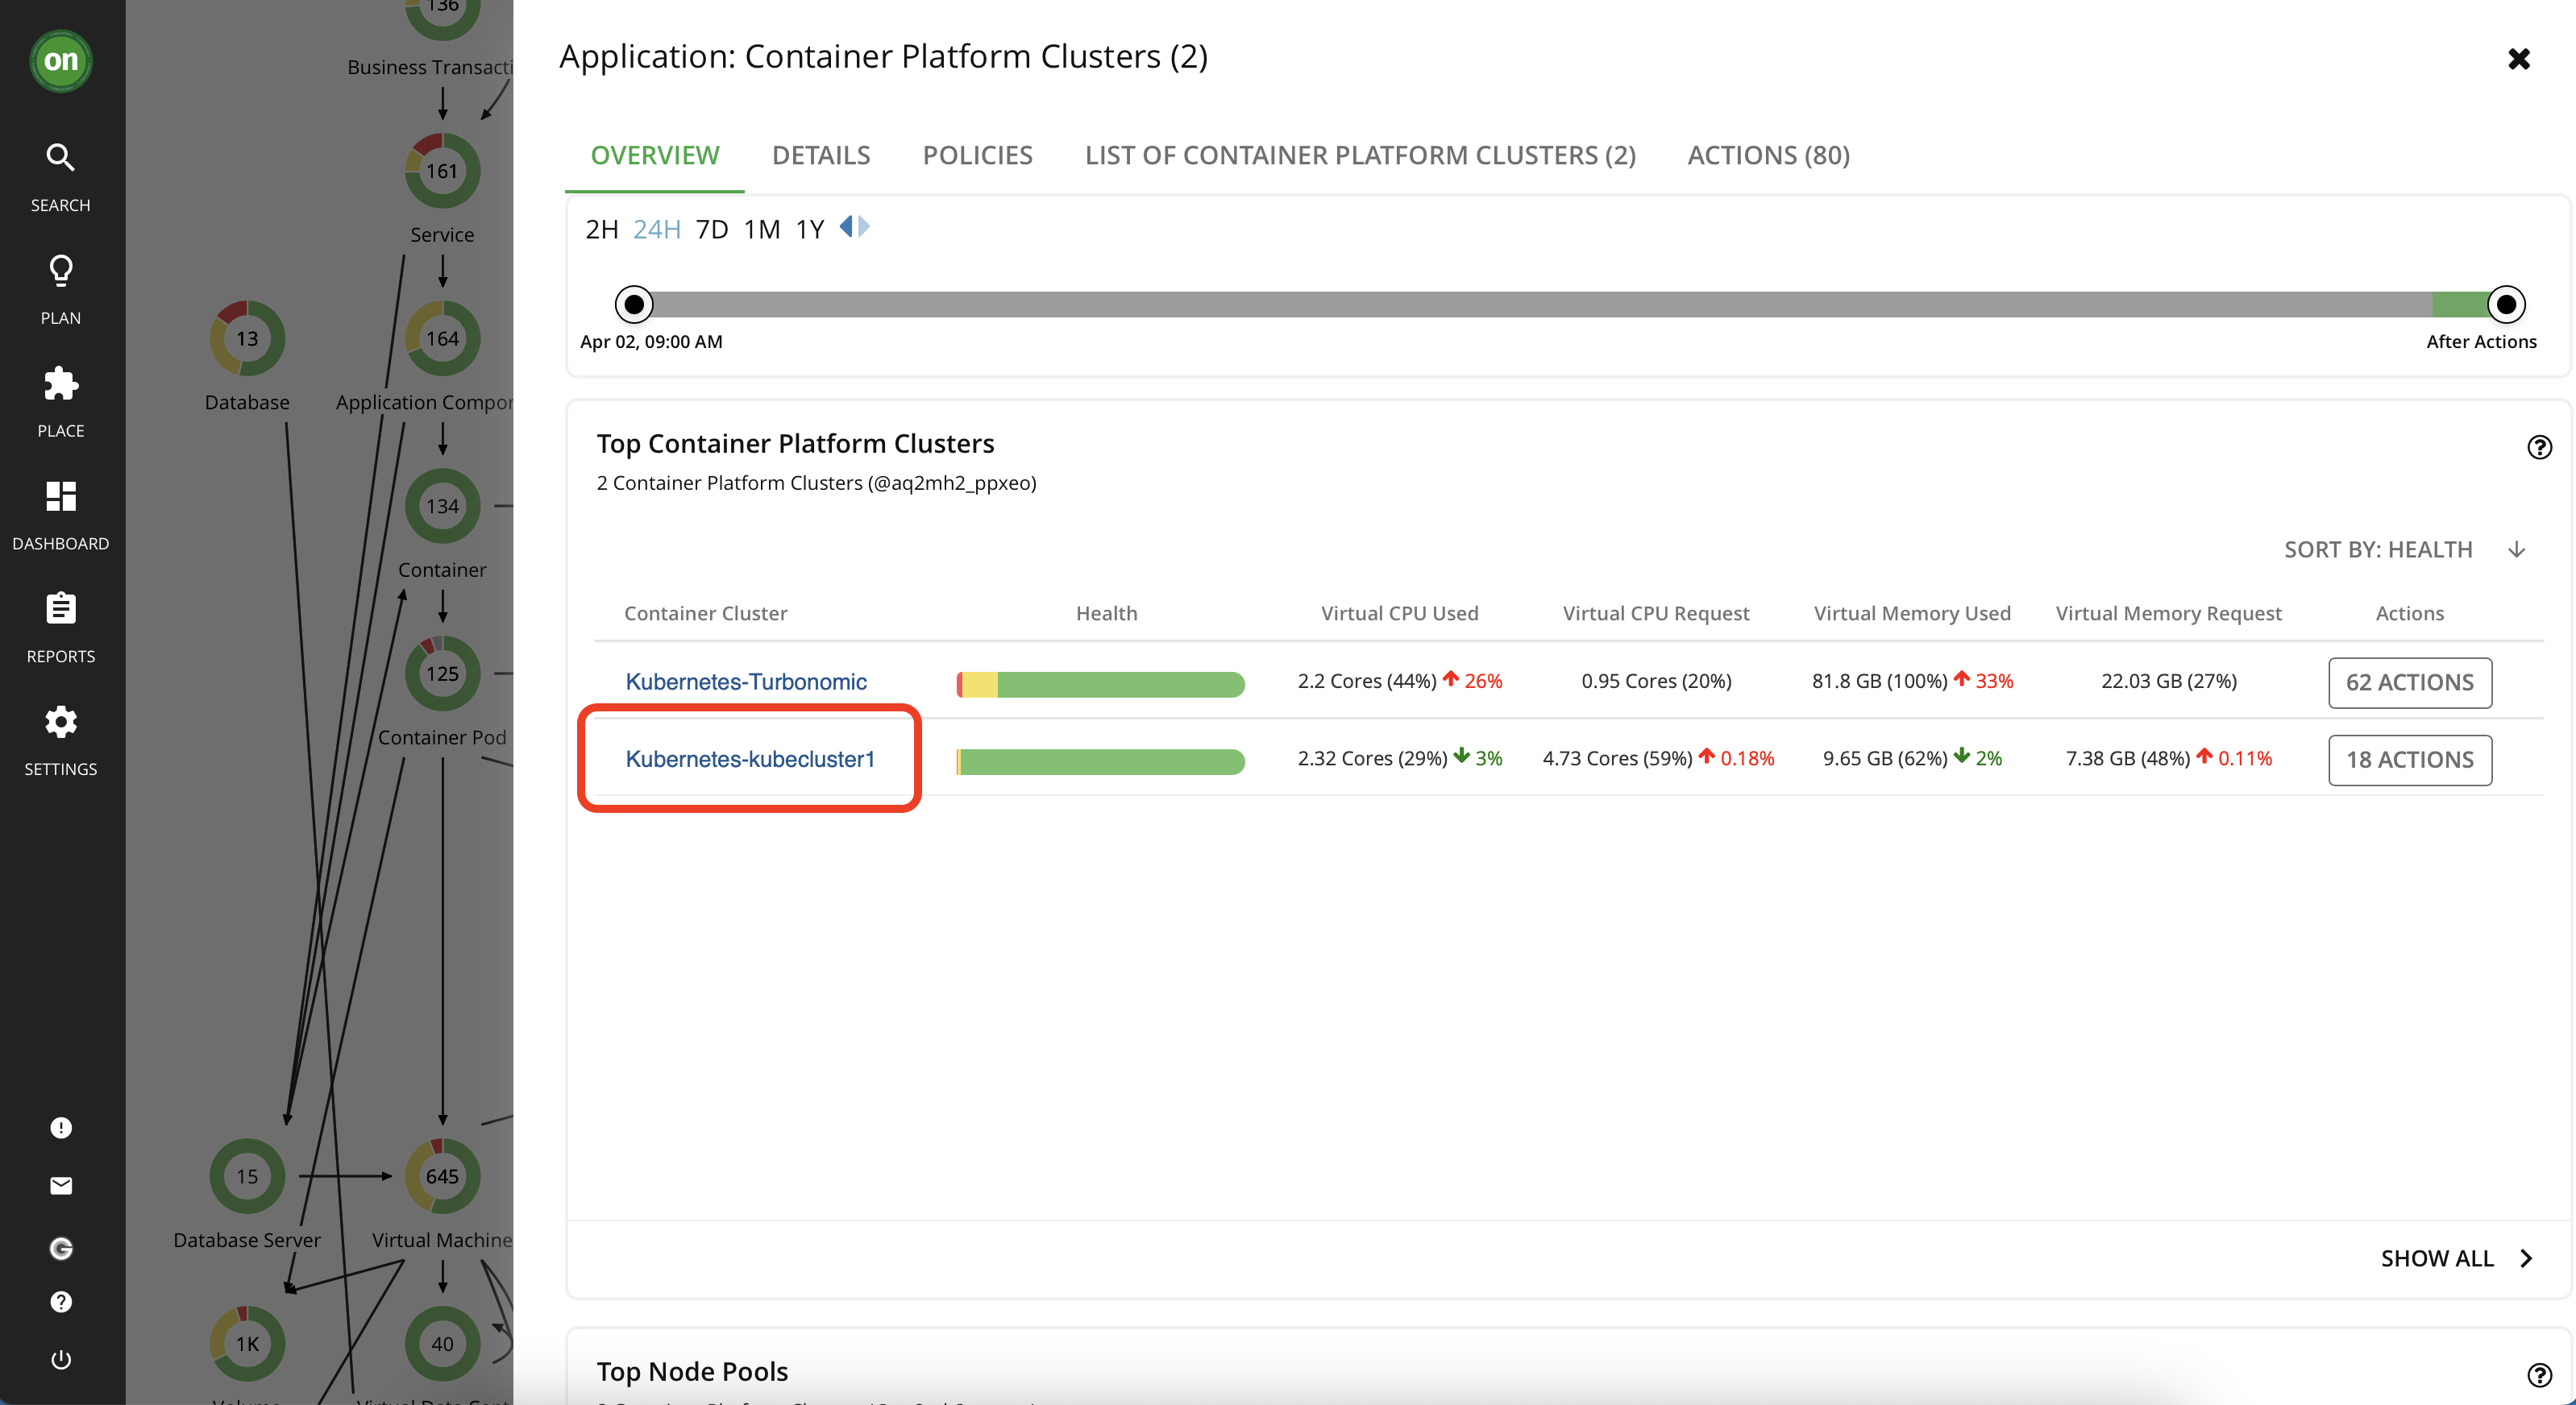
Task: Click the Service 161 supply chain node
Action: 442,171
